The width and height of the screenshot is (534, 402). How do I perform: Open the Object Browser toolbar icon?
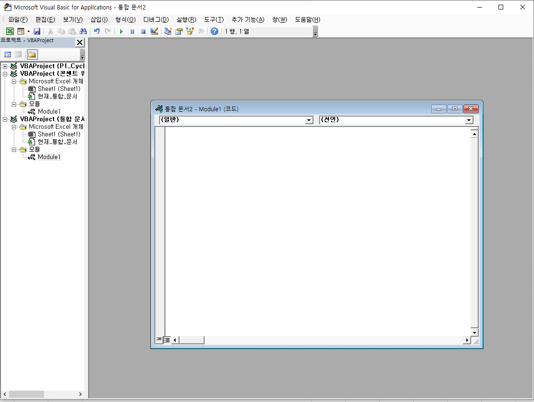coord(190,31)
